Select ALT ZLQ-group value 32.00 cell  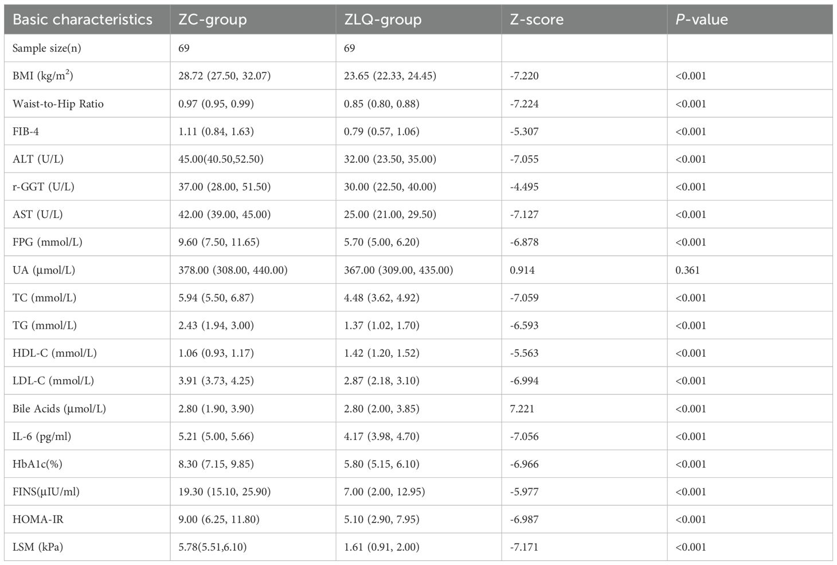click(390, 159)
